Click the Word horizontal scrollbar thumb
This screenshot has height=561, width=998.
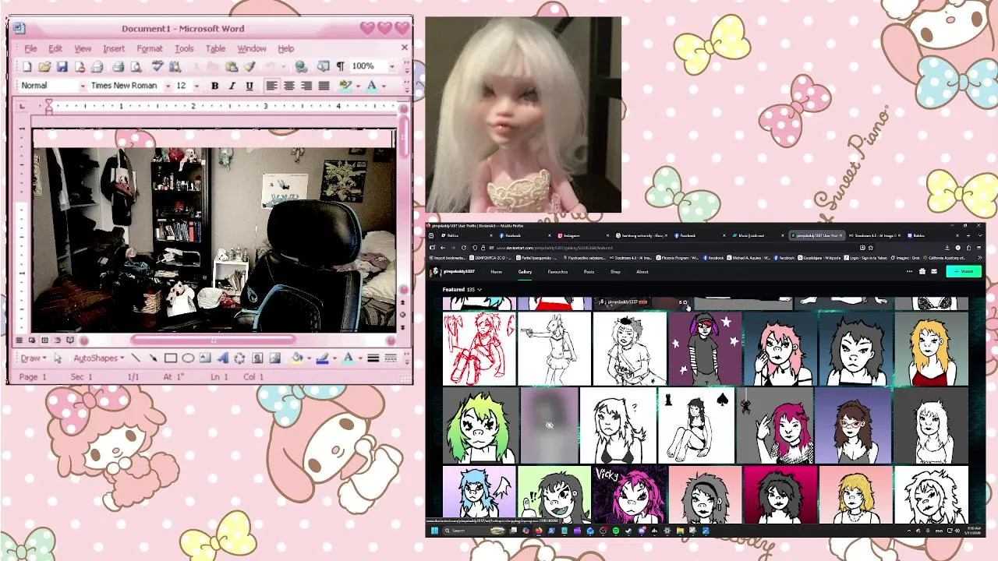[x=213, y=340]
